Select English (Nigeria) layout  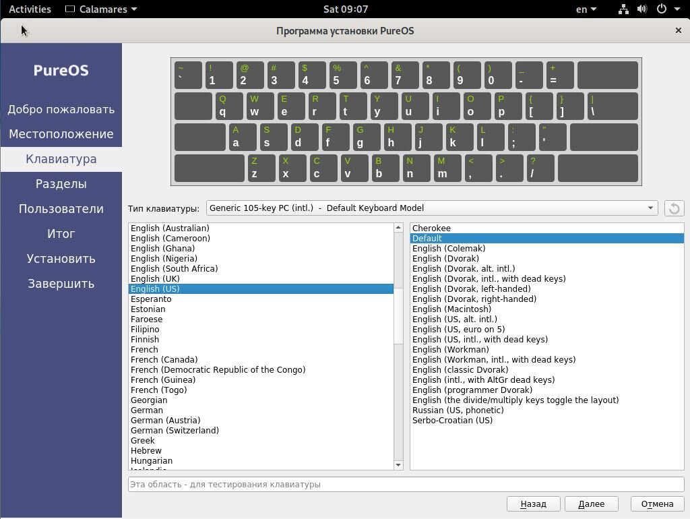261,258
